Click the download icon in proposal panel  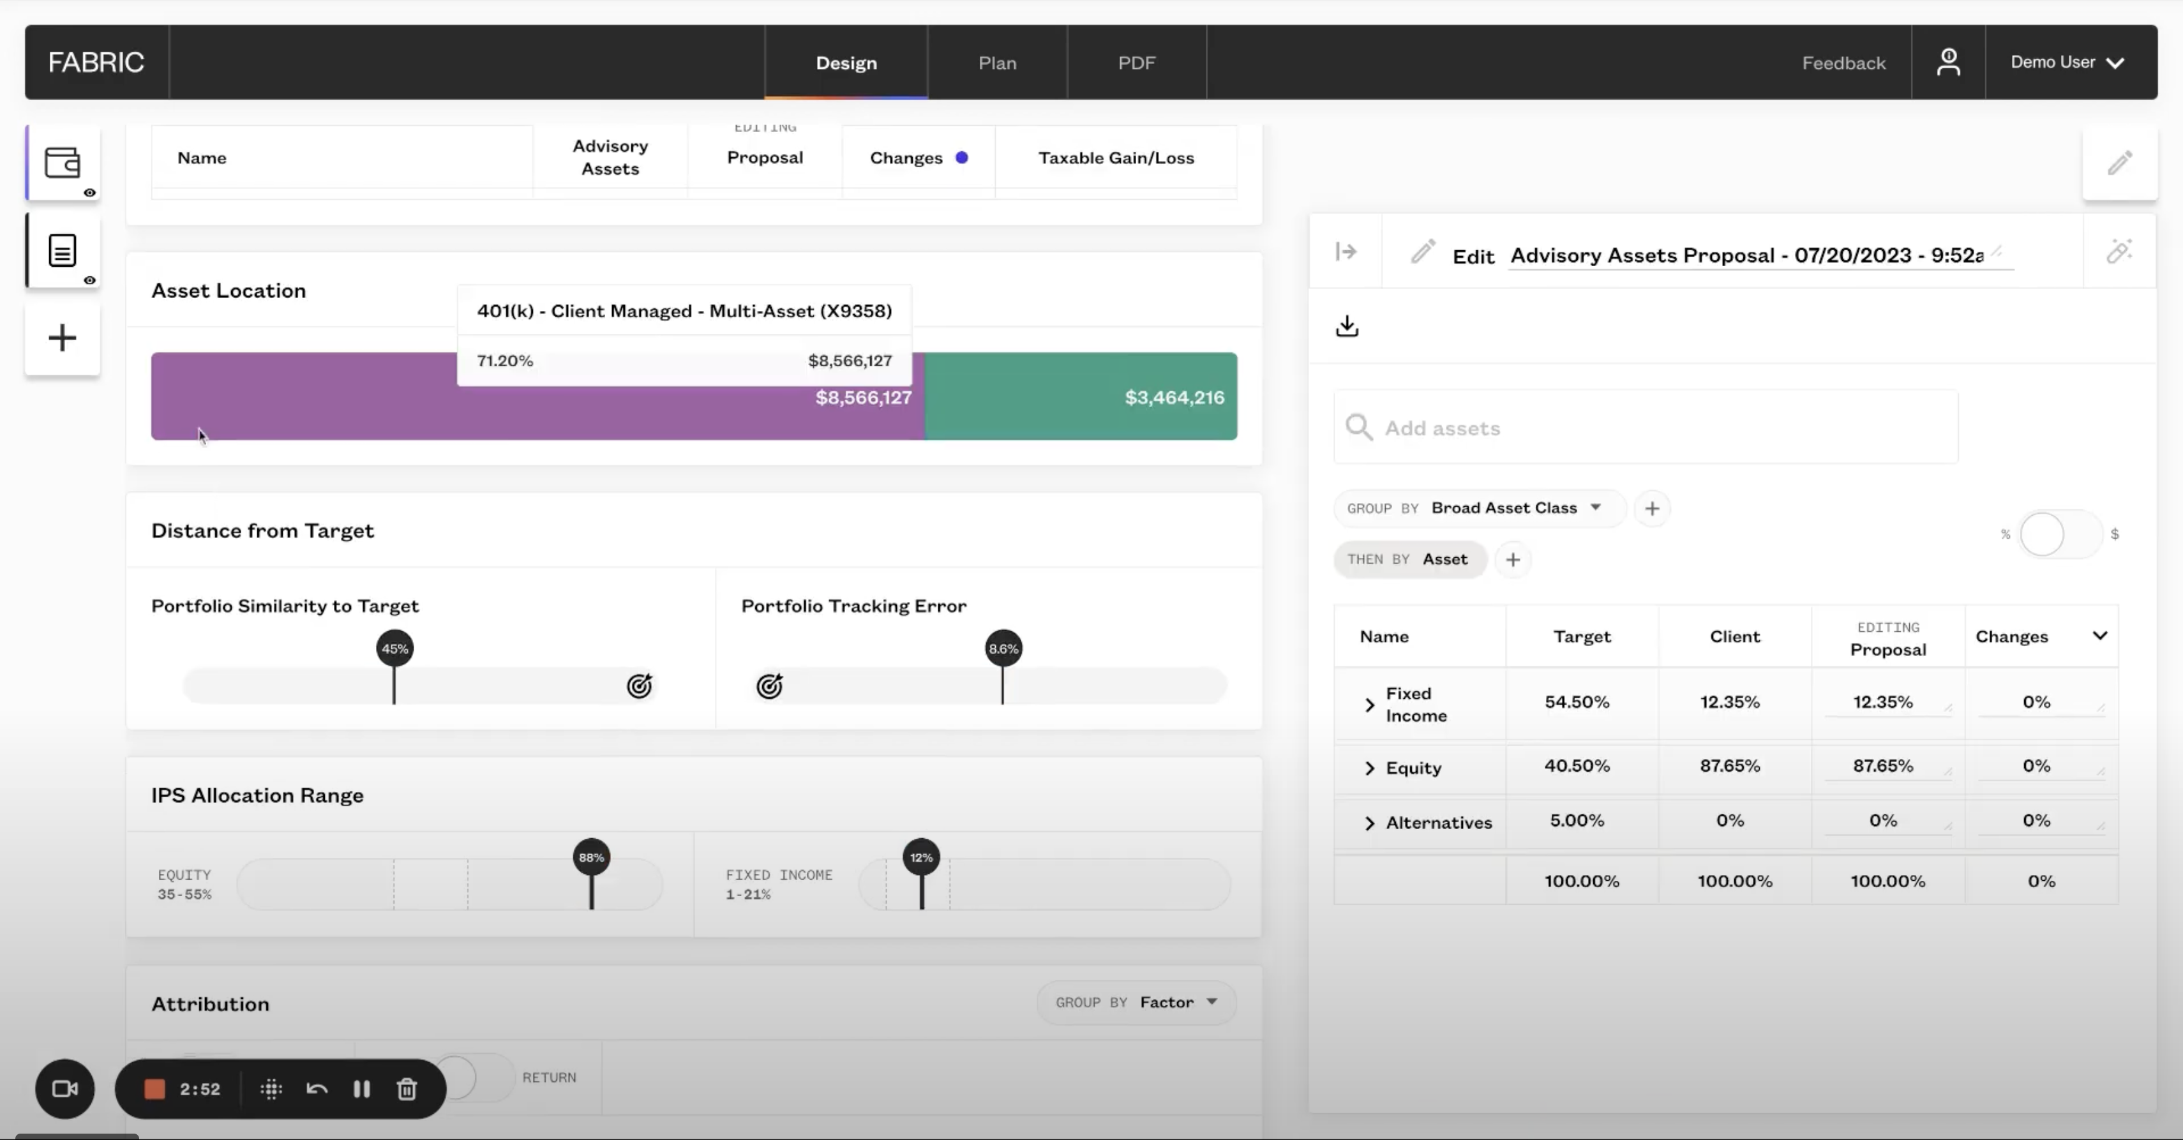point(1347,326)
